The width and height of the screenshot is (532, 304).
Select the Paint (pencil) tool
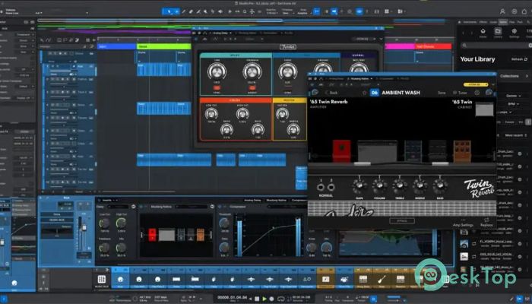pos(184,11)
